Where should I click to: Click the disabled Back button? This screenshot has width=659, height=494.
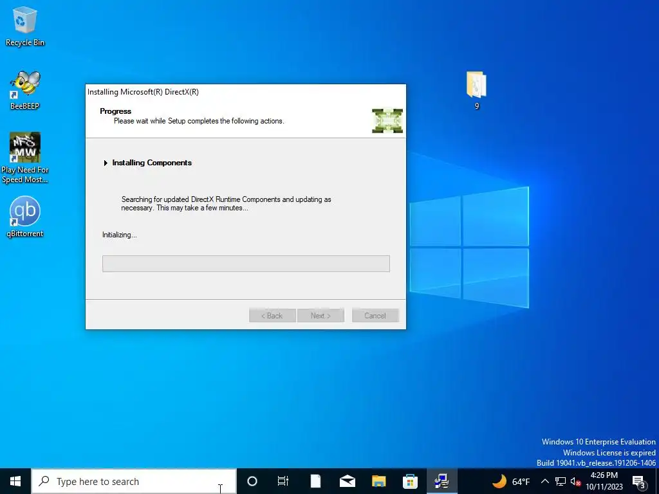[272, 315]
